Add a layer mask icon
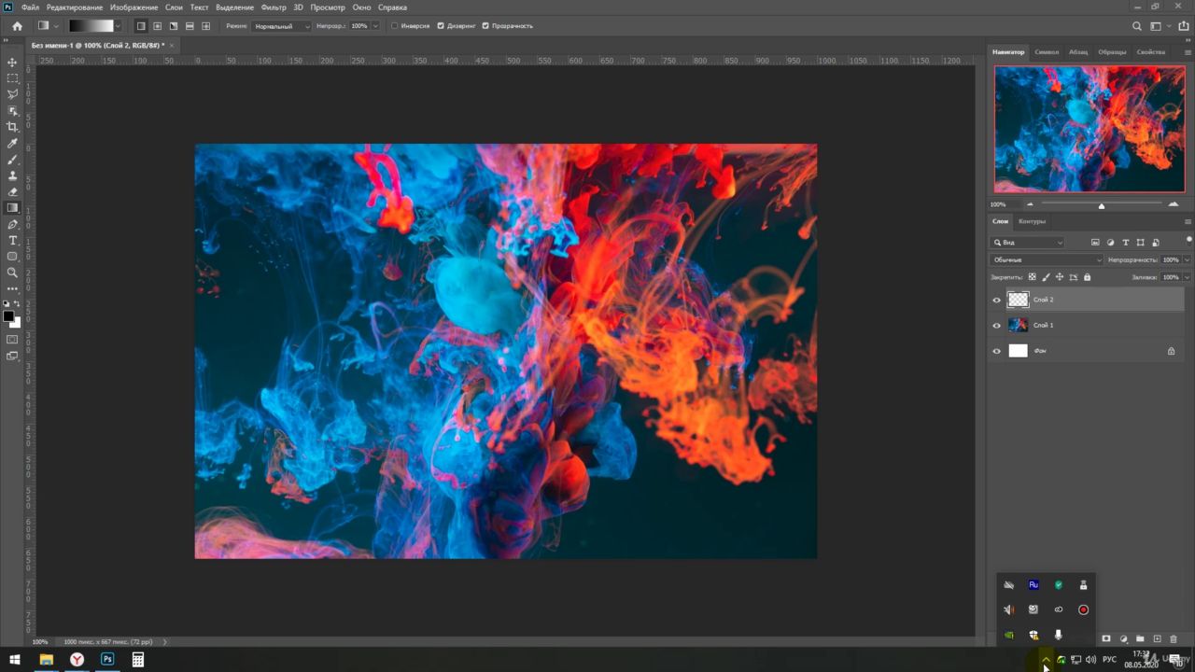The width and height of the screenshot is (1195, 672). pyautogui.click(x=1106, y=639)
